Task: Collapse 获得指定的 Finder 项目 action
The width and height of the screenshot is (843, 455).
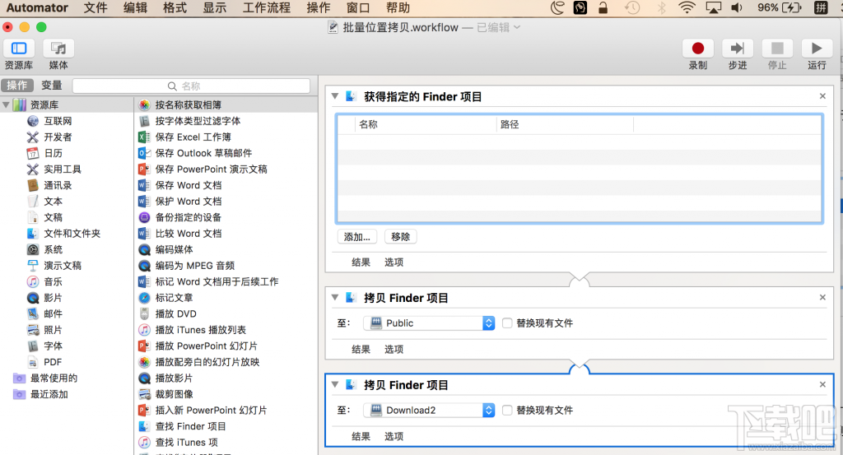Action: [x=335, y=96]
